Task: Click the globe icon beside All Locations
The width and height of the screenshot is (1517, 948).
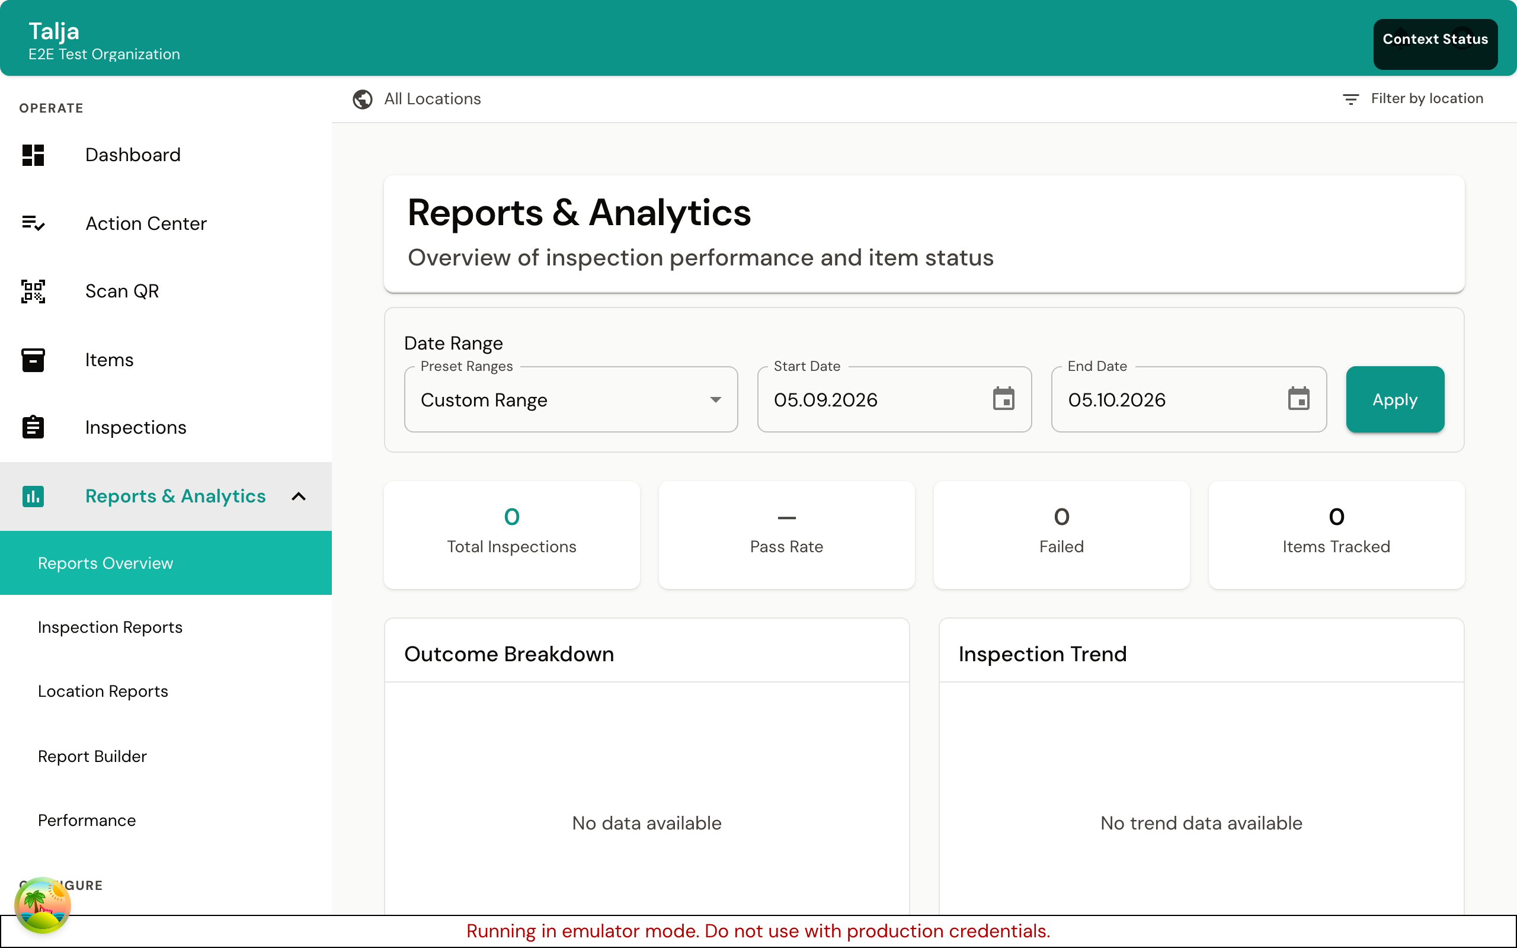Action: 362,99
